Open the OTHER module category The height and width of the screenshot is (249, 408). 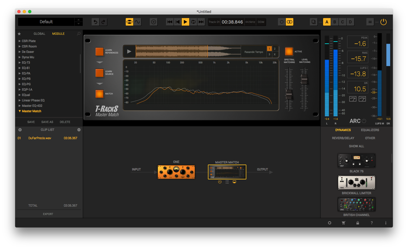(370, 138)
